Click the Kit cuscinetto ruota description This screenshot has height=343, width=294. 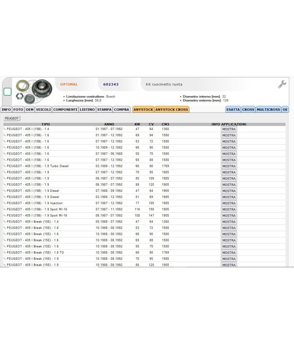point(164,84)
